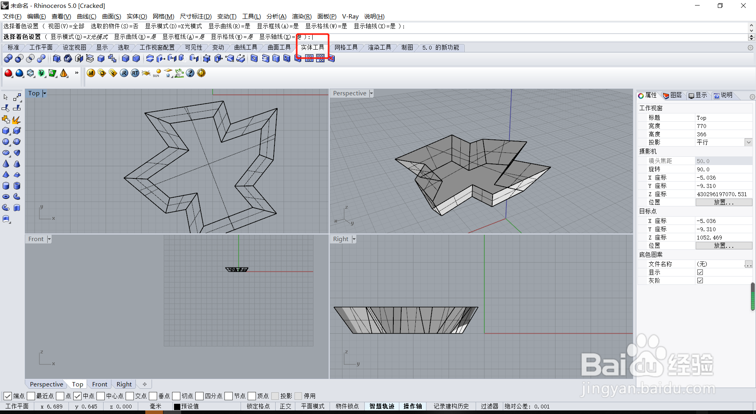Uncheck 显示 wallpaper checkbox in properties

[700, 272]
